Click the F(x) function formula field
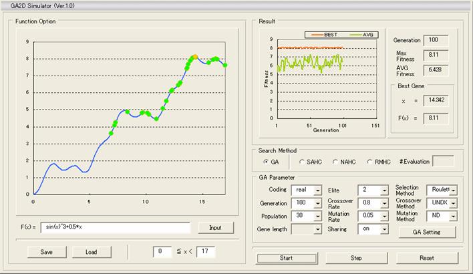 pyautogui.click(x=115, y=227)
